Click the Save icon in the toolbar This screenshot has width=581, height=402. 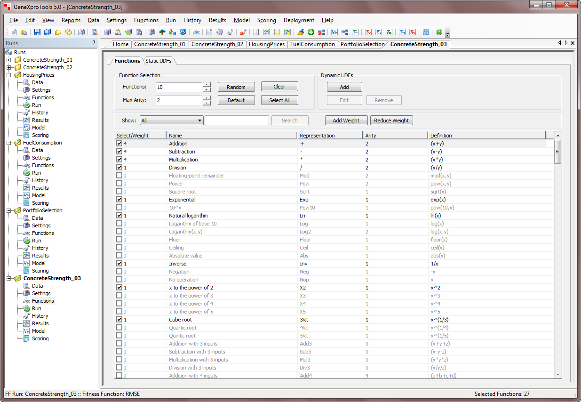coord(37,32)
